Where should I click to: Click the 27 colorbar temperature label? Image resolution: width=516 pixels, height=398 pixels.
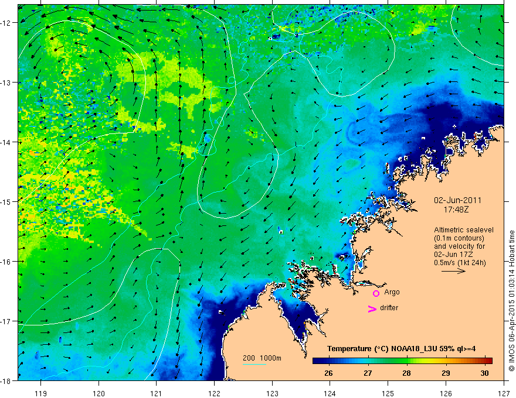click(x=368, y=373)
